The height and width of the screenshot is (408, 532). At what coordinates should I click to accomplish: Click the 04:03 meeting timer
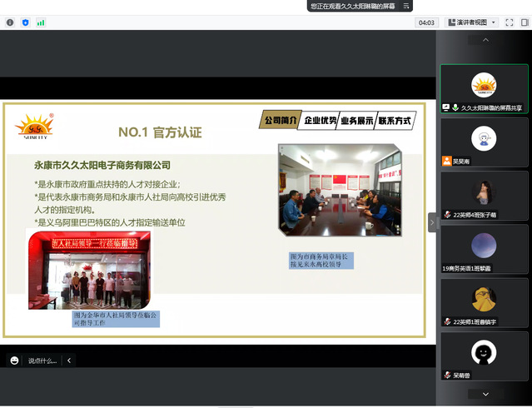[x=426, y=22]
